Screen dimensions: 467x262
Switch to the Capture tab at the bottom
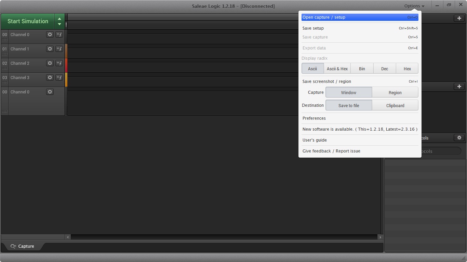coord(22,246)
